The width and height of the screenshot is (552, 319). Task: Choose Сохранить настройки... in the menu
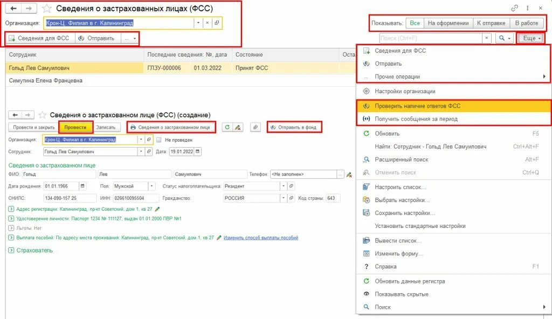(x=453, y=213)
